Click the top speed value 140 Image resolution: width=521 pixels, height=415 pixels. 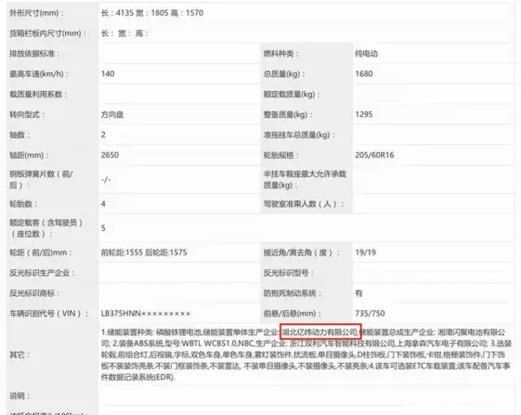click(x=108, y=74)
